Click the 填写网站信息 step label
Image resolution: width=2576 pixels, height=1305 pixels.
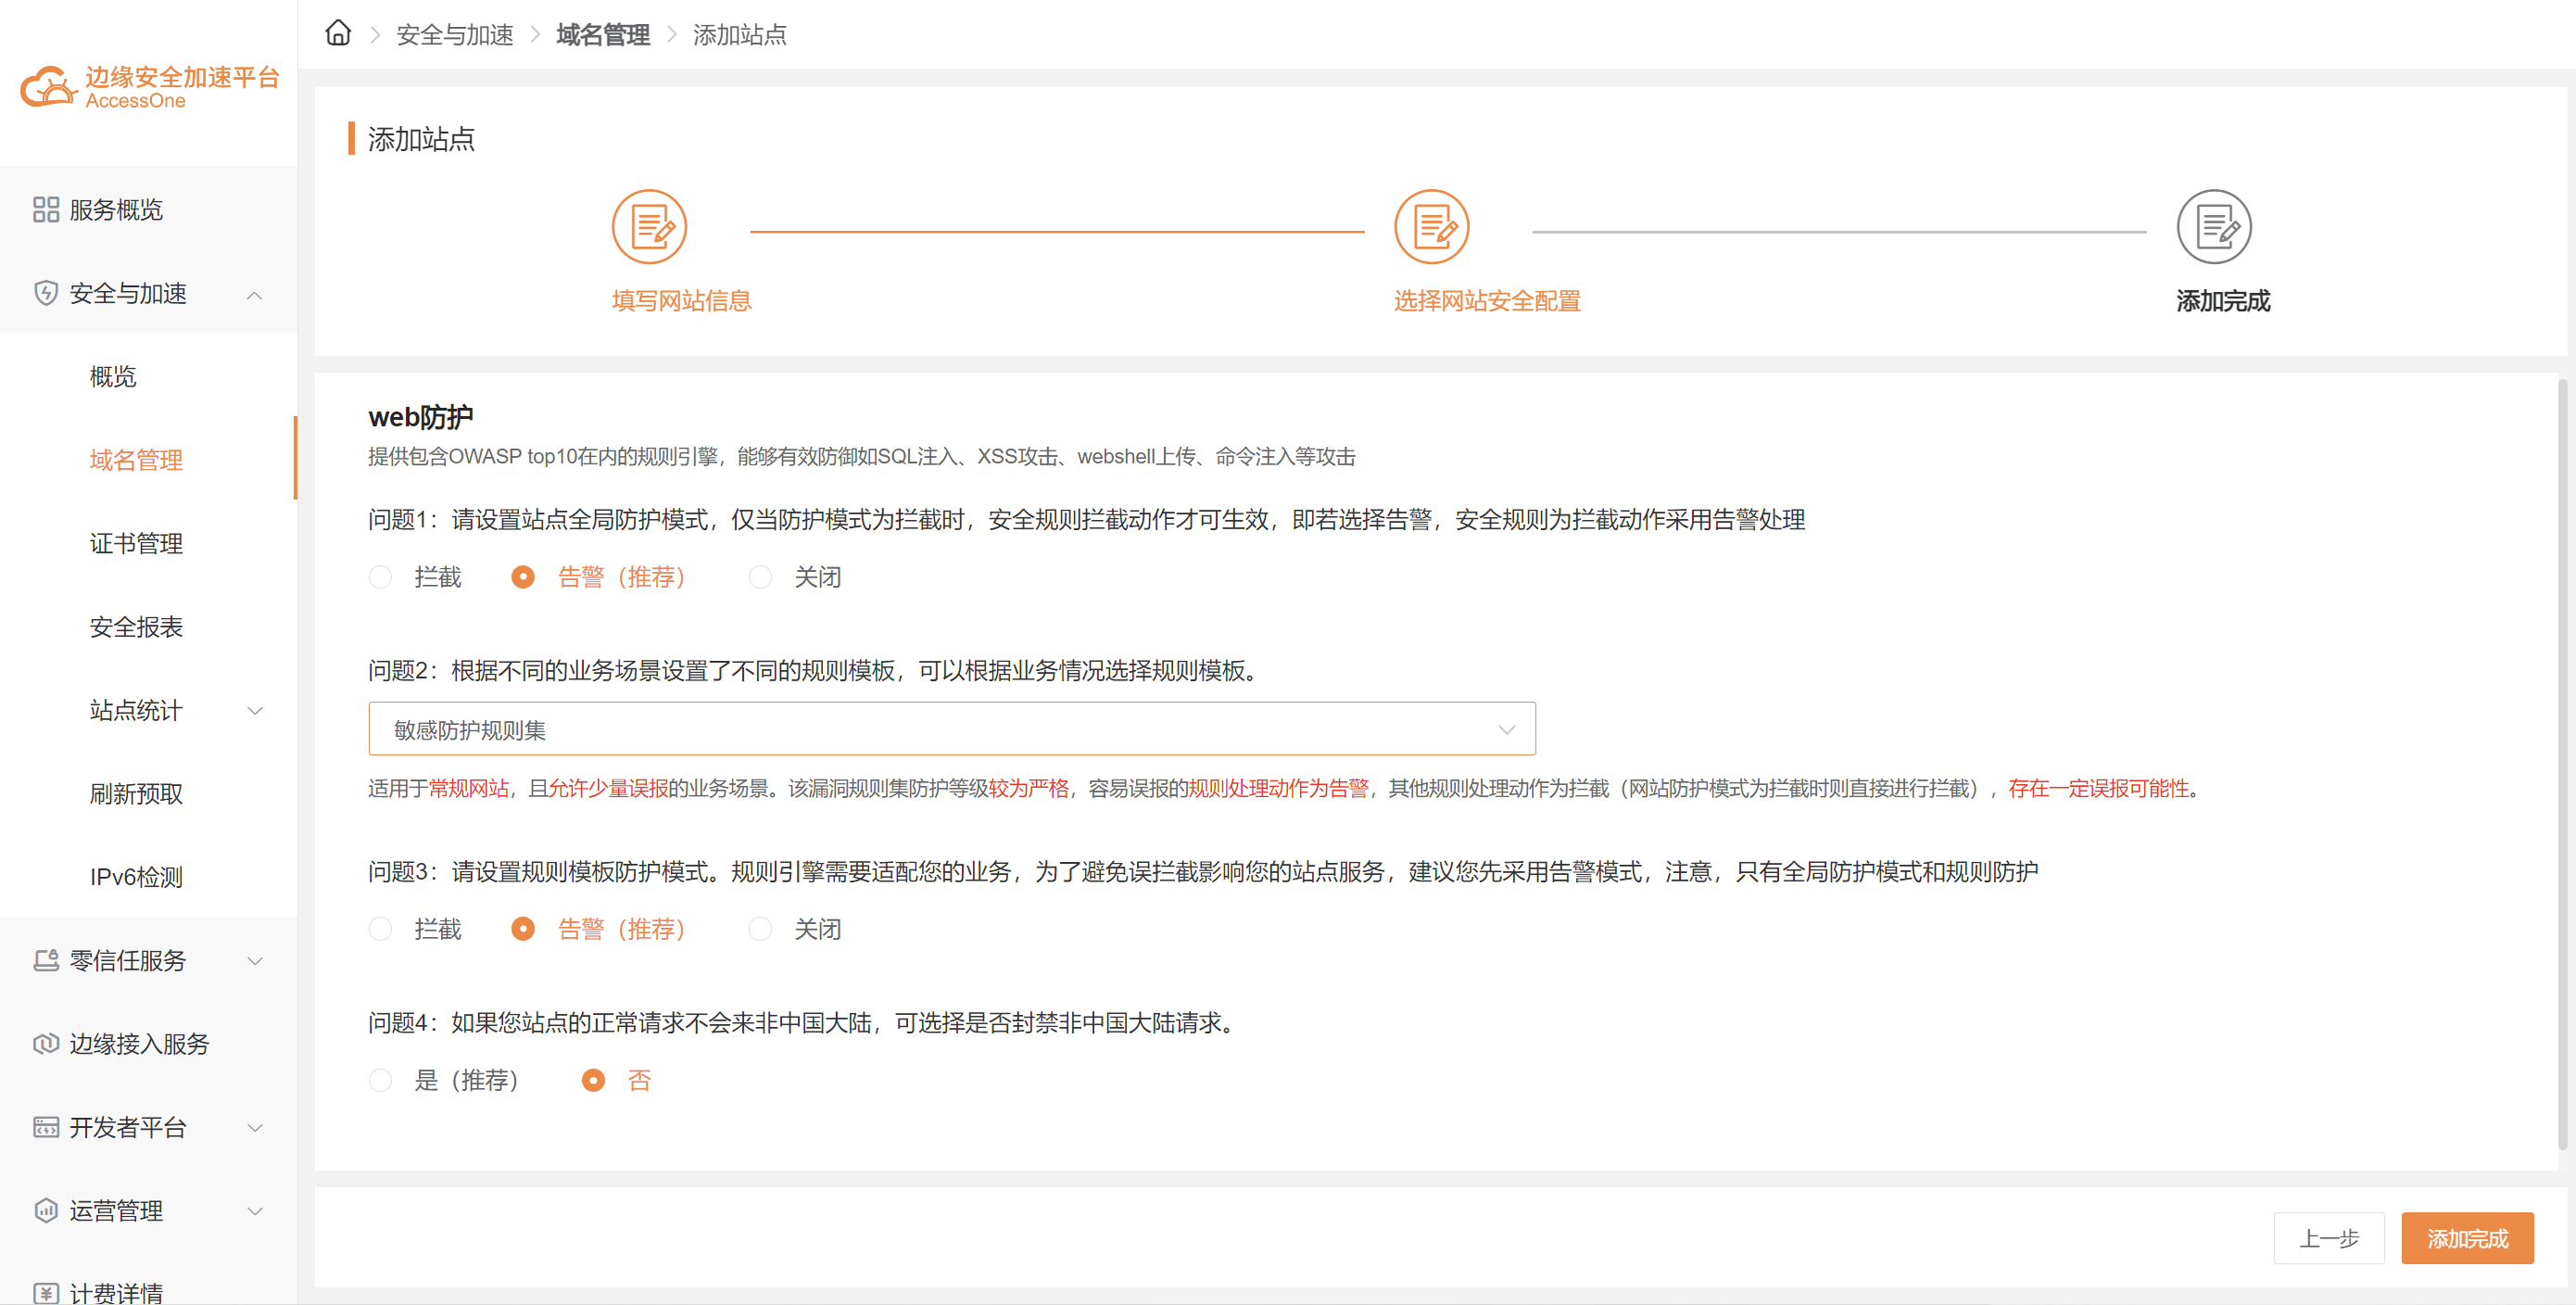coord(681,300)
